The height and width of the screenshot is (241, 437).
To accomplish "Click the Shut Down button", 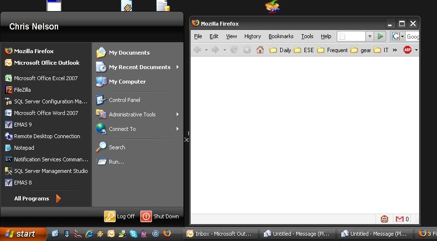I will (160, 216).
